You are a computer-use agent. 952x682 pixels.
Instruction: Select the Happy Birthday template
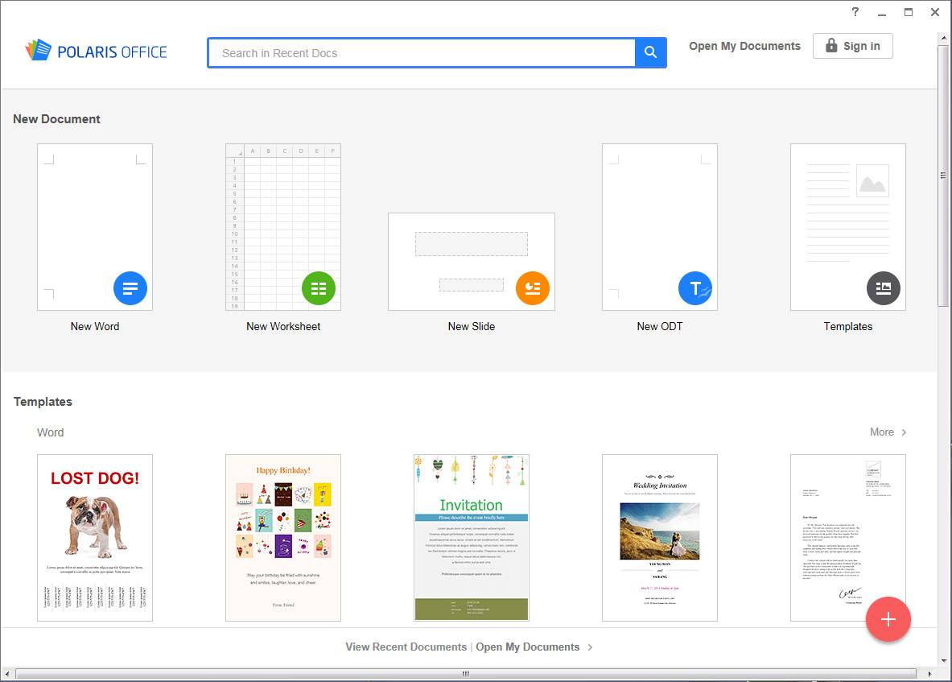(283, 538)
